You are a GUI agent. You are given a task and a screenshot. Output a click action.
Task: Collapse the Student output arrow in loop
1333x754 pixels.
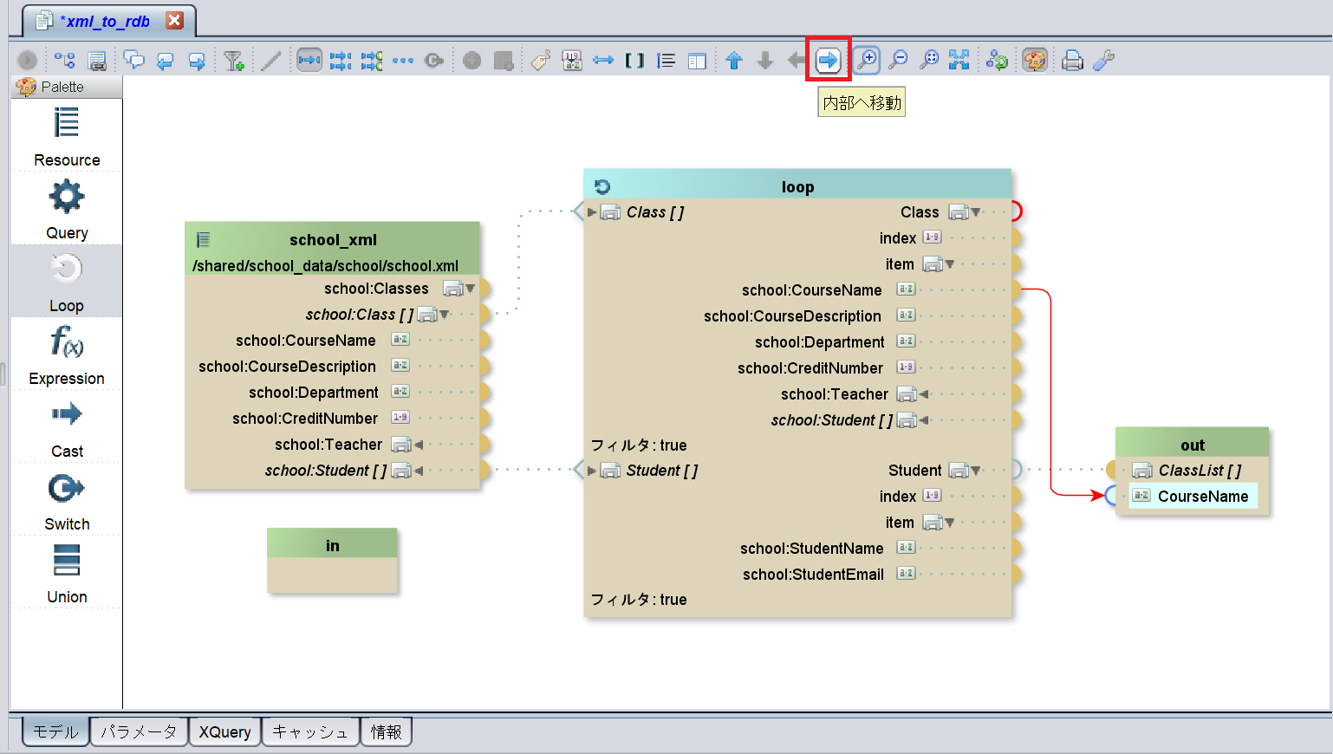[x=976, y=471]
